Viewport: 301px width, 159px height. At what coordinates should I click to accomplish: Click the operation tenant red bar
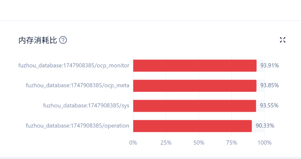point(192,126)
